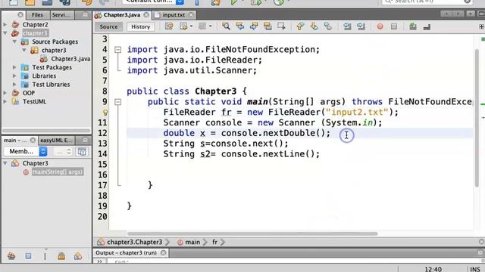The image size is (485, 272).
Task: Open the Members view dropdown
Action: click(25, 151)
